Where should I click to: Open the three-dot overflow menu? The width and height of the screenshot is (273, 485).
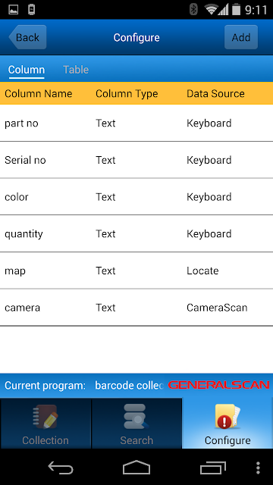pos(258,468)
